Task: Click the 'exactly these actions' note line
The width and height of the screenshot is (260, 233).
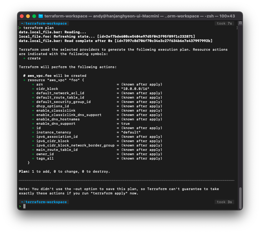Action: (x=79, y=193)
